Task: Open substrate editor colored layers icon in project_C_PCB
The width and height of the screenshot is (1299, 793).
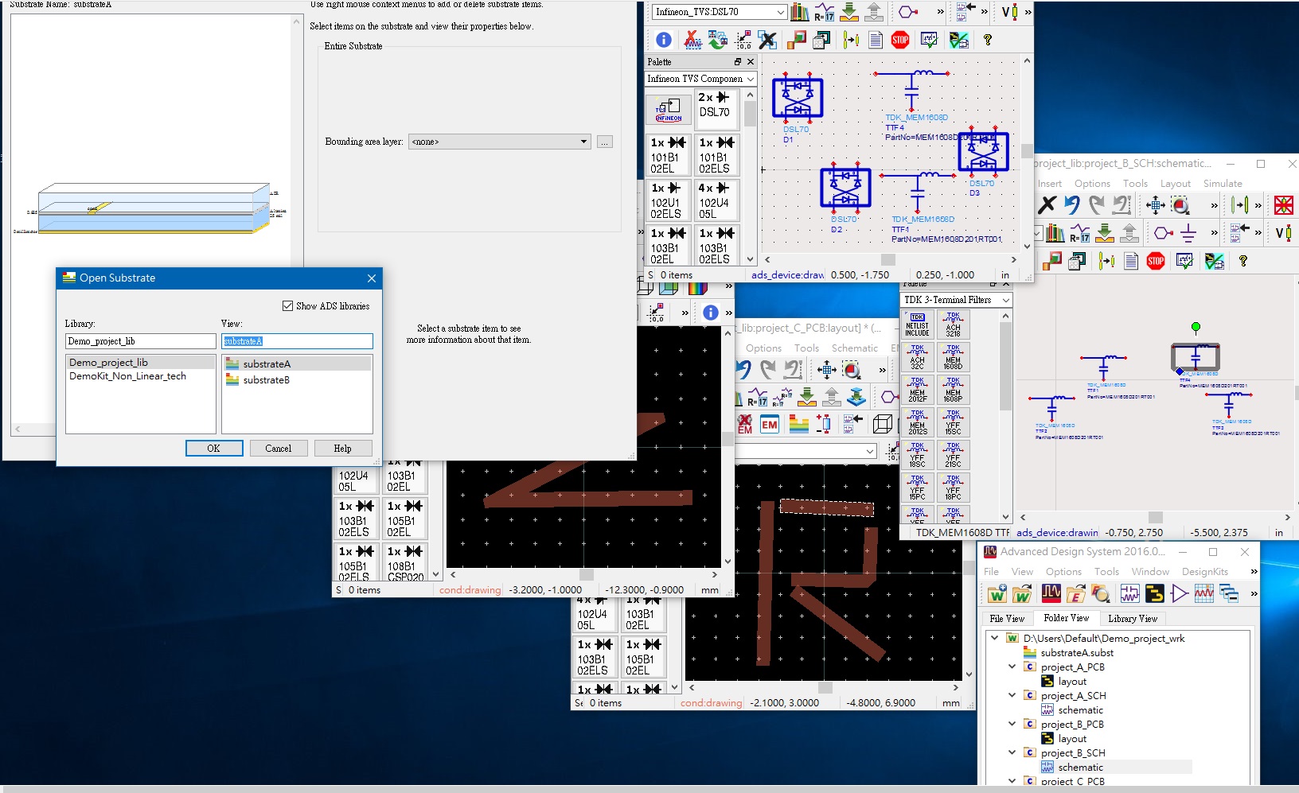Action: point(799,425)
